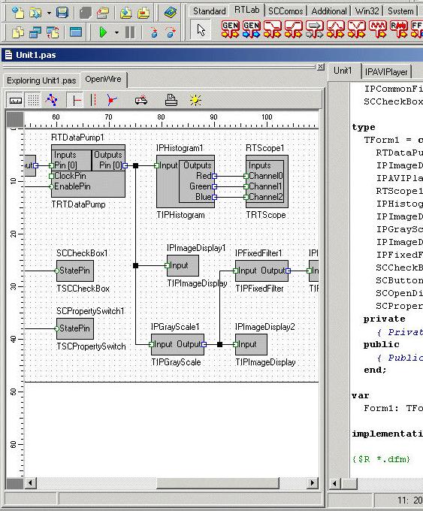Click the yellow sun icon

[195, 100]
